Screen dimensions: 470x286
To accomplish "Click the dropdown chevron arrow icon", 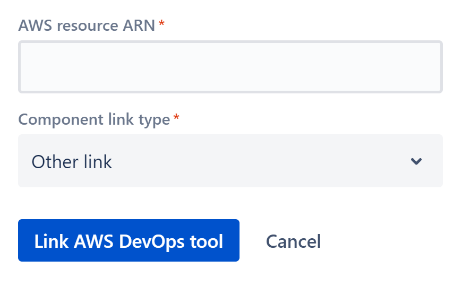I will point(416,161).
